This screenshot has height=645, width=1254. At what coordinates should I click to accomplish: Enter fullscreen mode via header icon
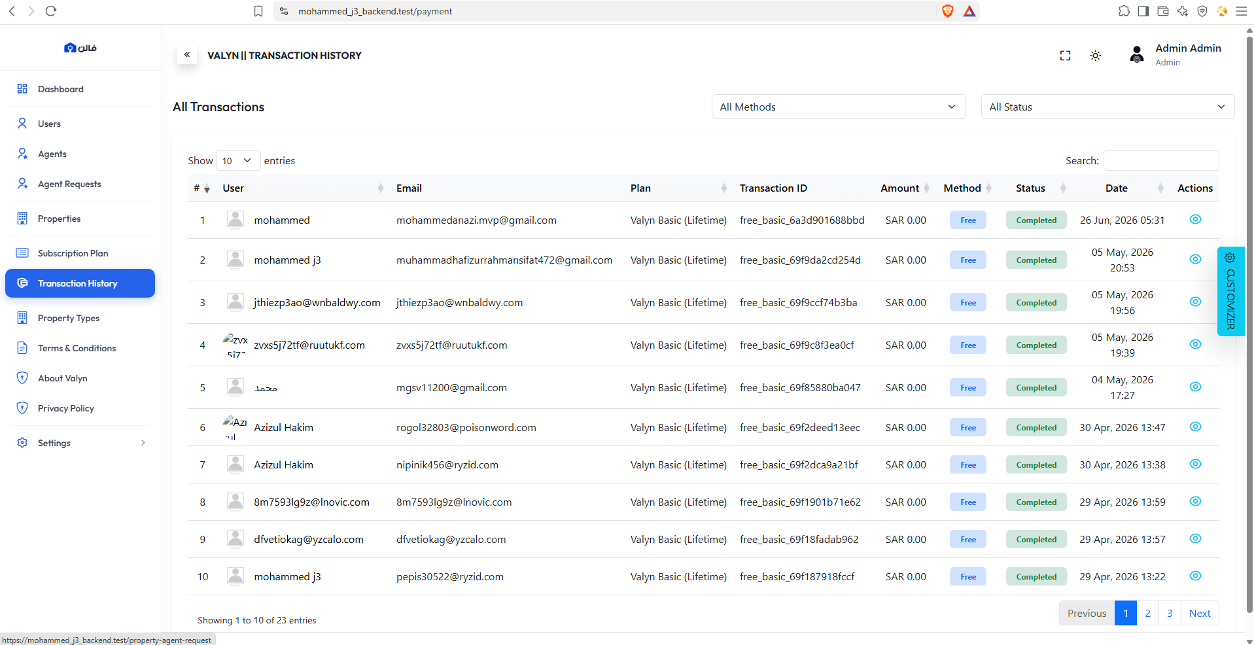[1065, 56]
